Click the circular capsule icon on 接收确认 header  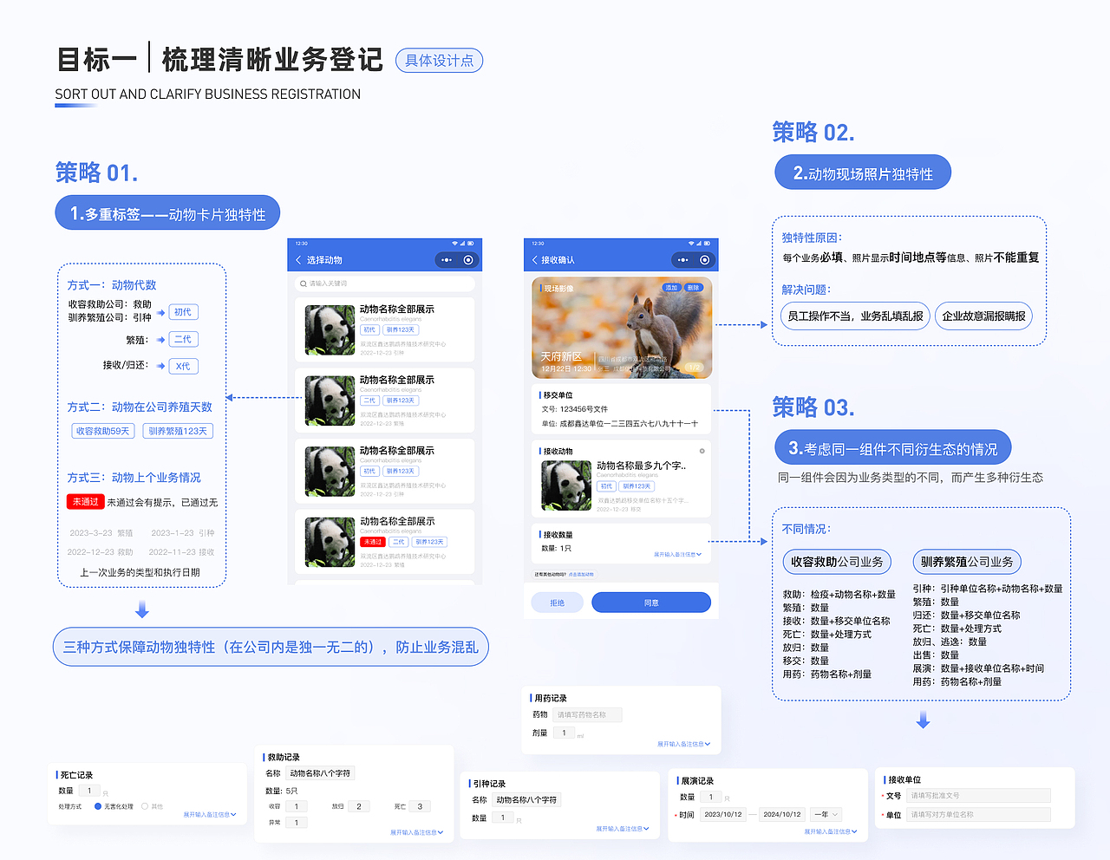705,258
